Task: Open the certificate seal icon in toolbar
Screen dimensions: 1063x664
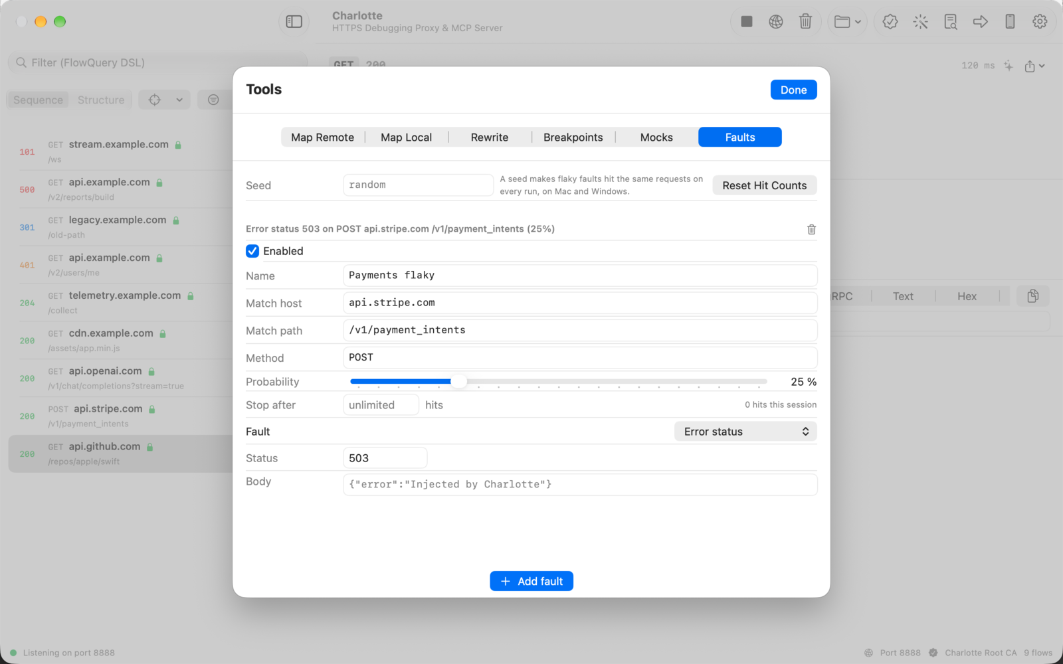Action: pos(890,22)
